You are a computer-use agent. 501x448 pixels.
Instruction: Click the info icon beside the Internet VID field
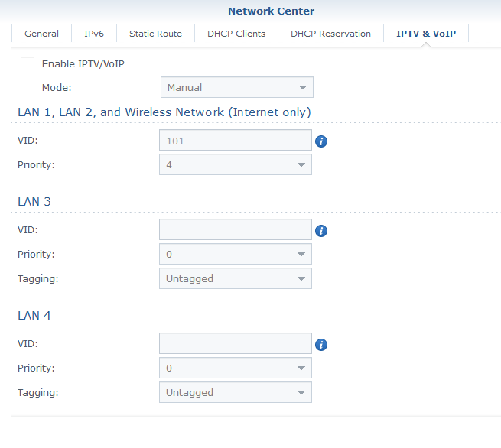[x=321, y=141]
